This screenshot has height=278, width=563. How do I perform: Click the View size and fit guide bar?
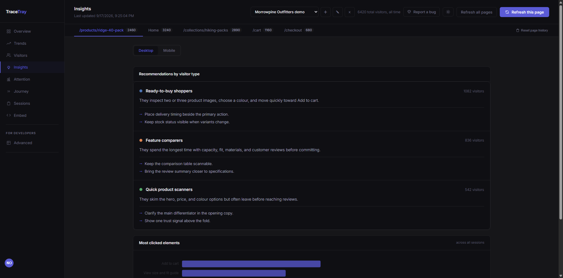point(234,273)
